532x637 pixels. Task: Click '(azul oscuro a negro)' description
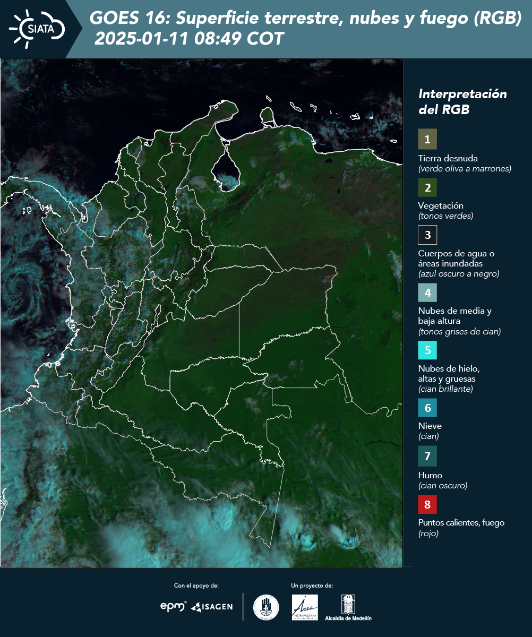point(459,274)
